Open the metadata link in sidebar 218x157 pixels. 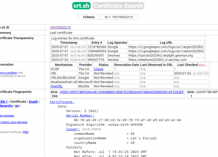(x=7, y=116)
